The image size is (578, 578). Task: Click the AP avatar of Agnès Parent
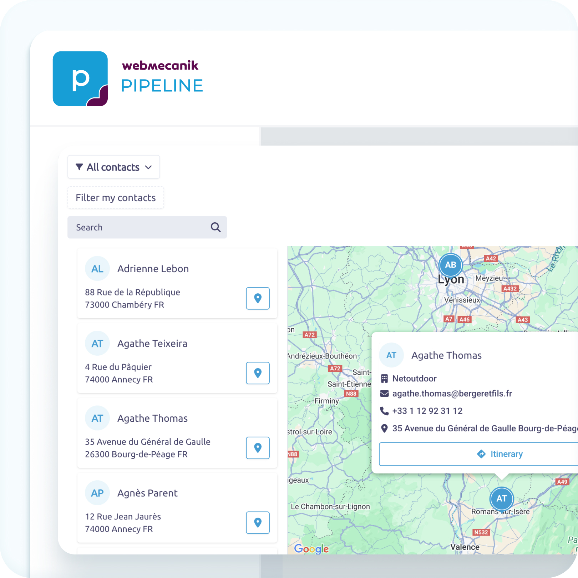97,493
